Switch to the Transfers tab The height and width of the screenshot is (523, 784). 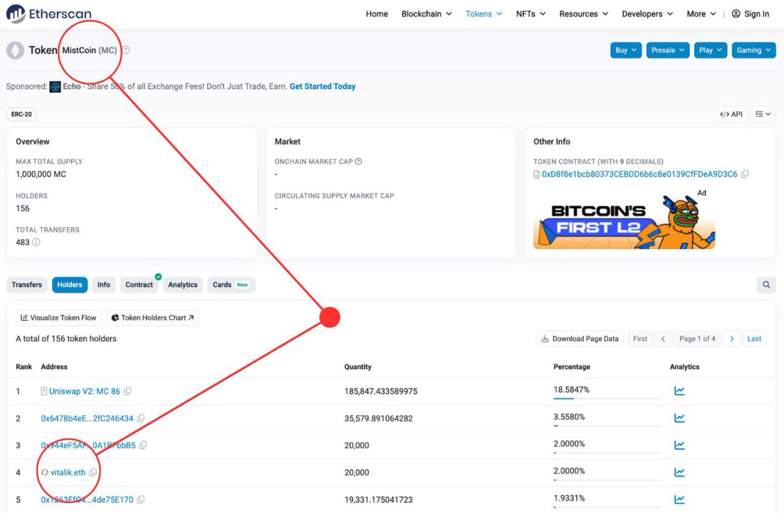point(27,285)
